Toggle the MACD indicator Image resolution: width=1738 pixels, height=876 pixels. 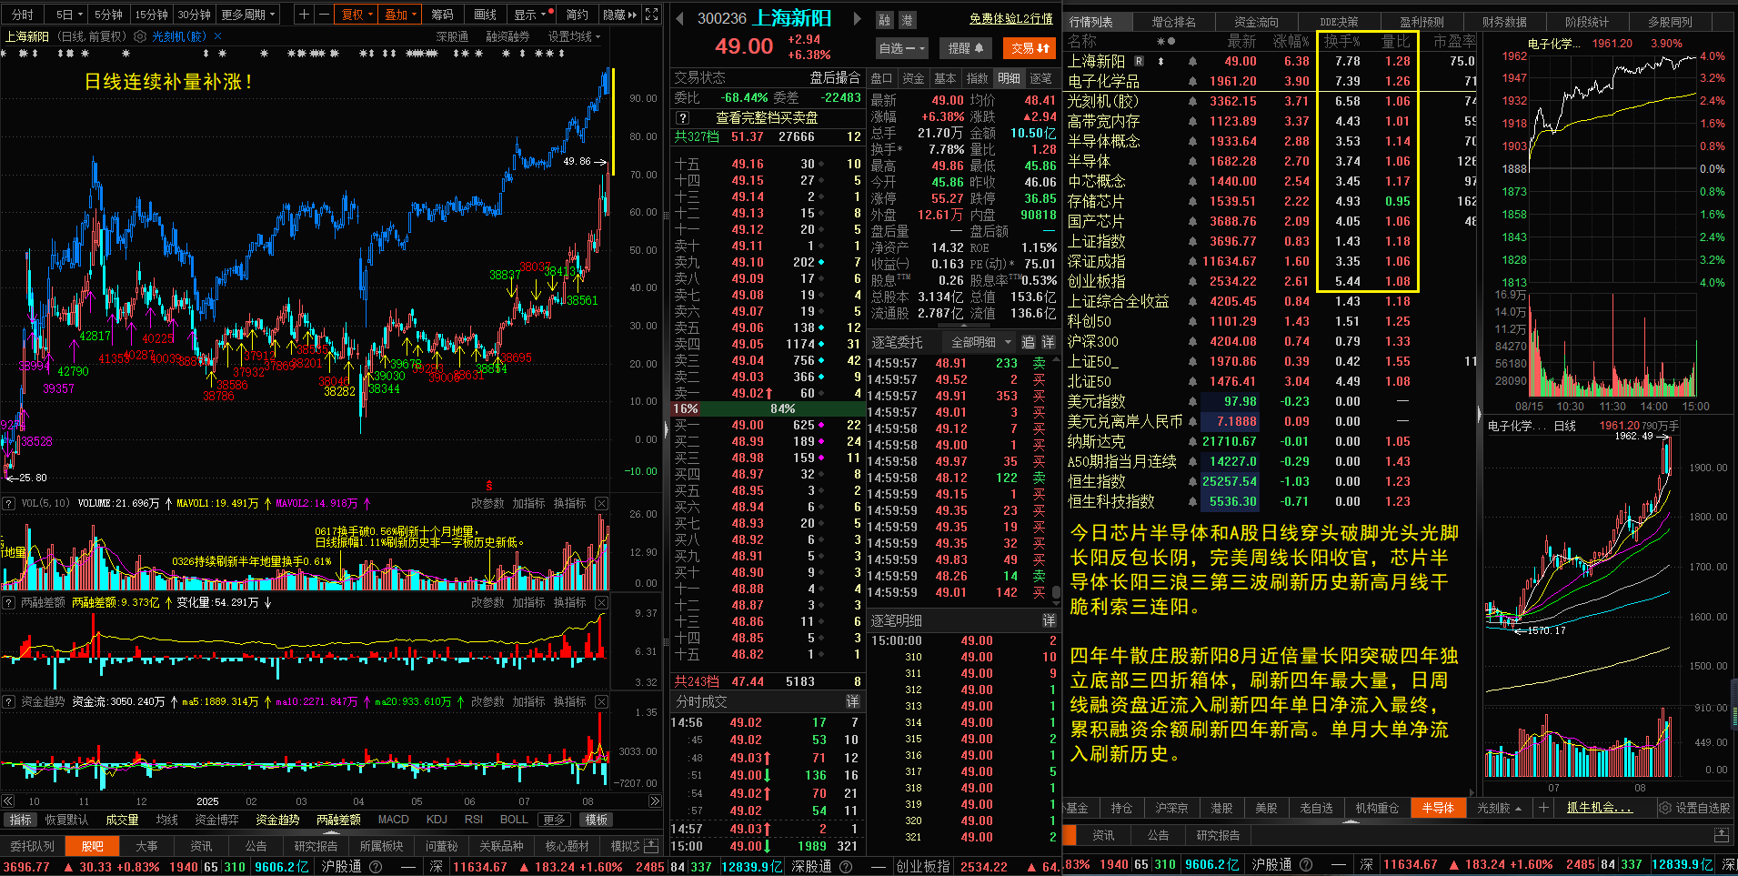pos(393,820)
